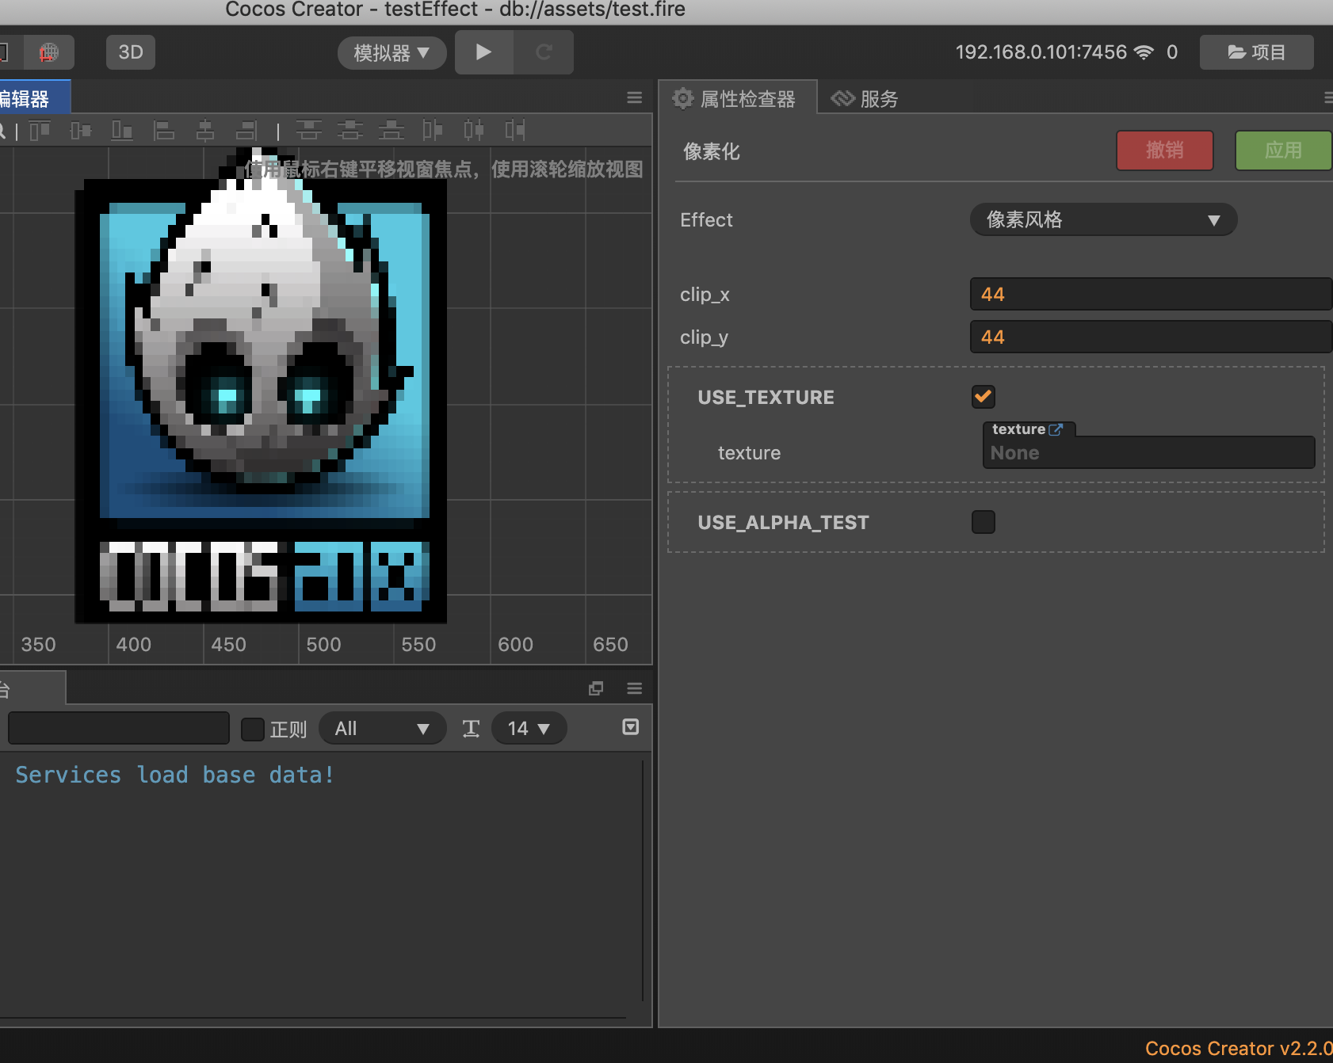Switch to the 属性检查器 tab
1333x1063 pixels.
(x=737, y=98)
